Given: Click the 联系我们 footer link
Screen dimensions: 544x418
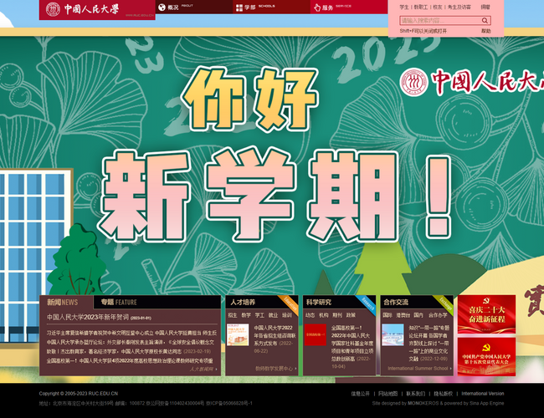Looking at the screenshot, I should point(416,394).
